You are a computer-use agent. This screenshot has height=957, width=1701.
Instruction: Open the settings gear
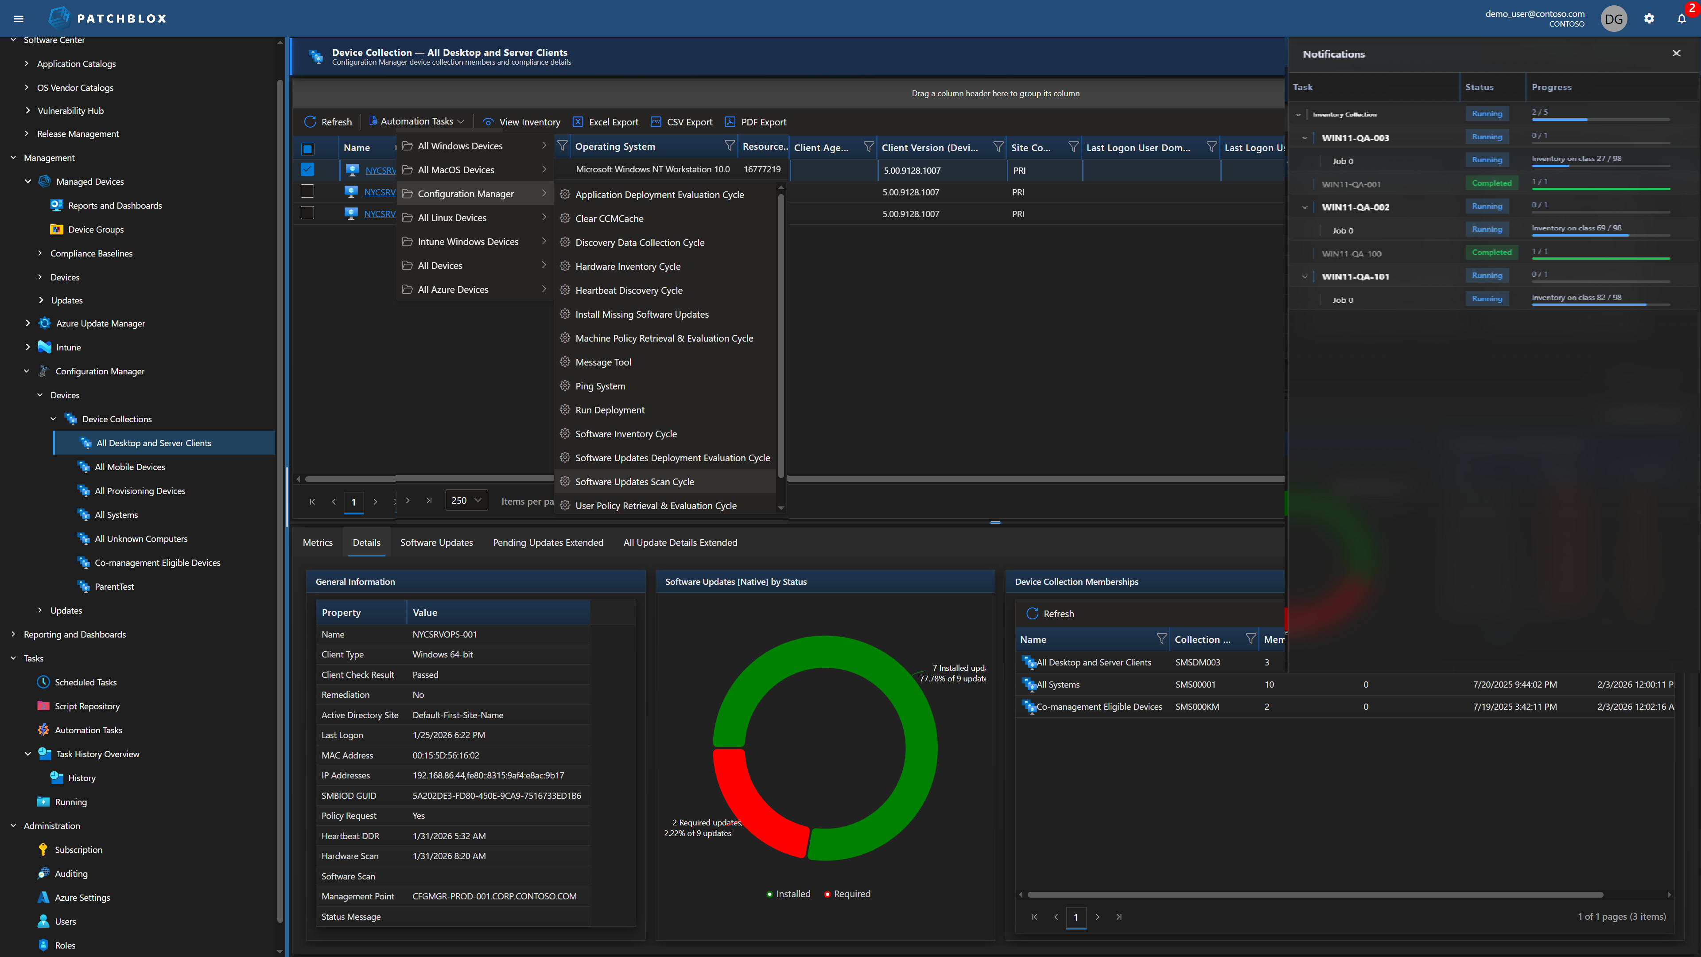[x=1649, y=19]
